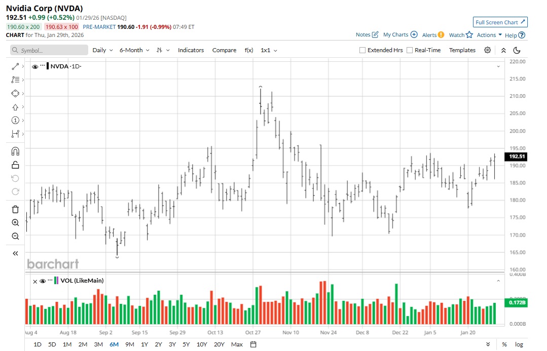Select the 5Y time range
The height and width of the screenshot is (351, 547).
coord(186,344)
